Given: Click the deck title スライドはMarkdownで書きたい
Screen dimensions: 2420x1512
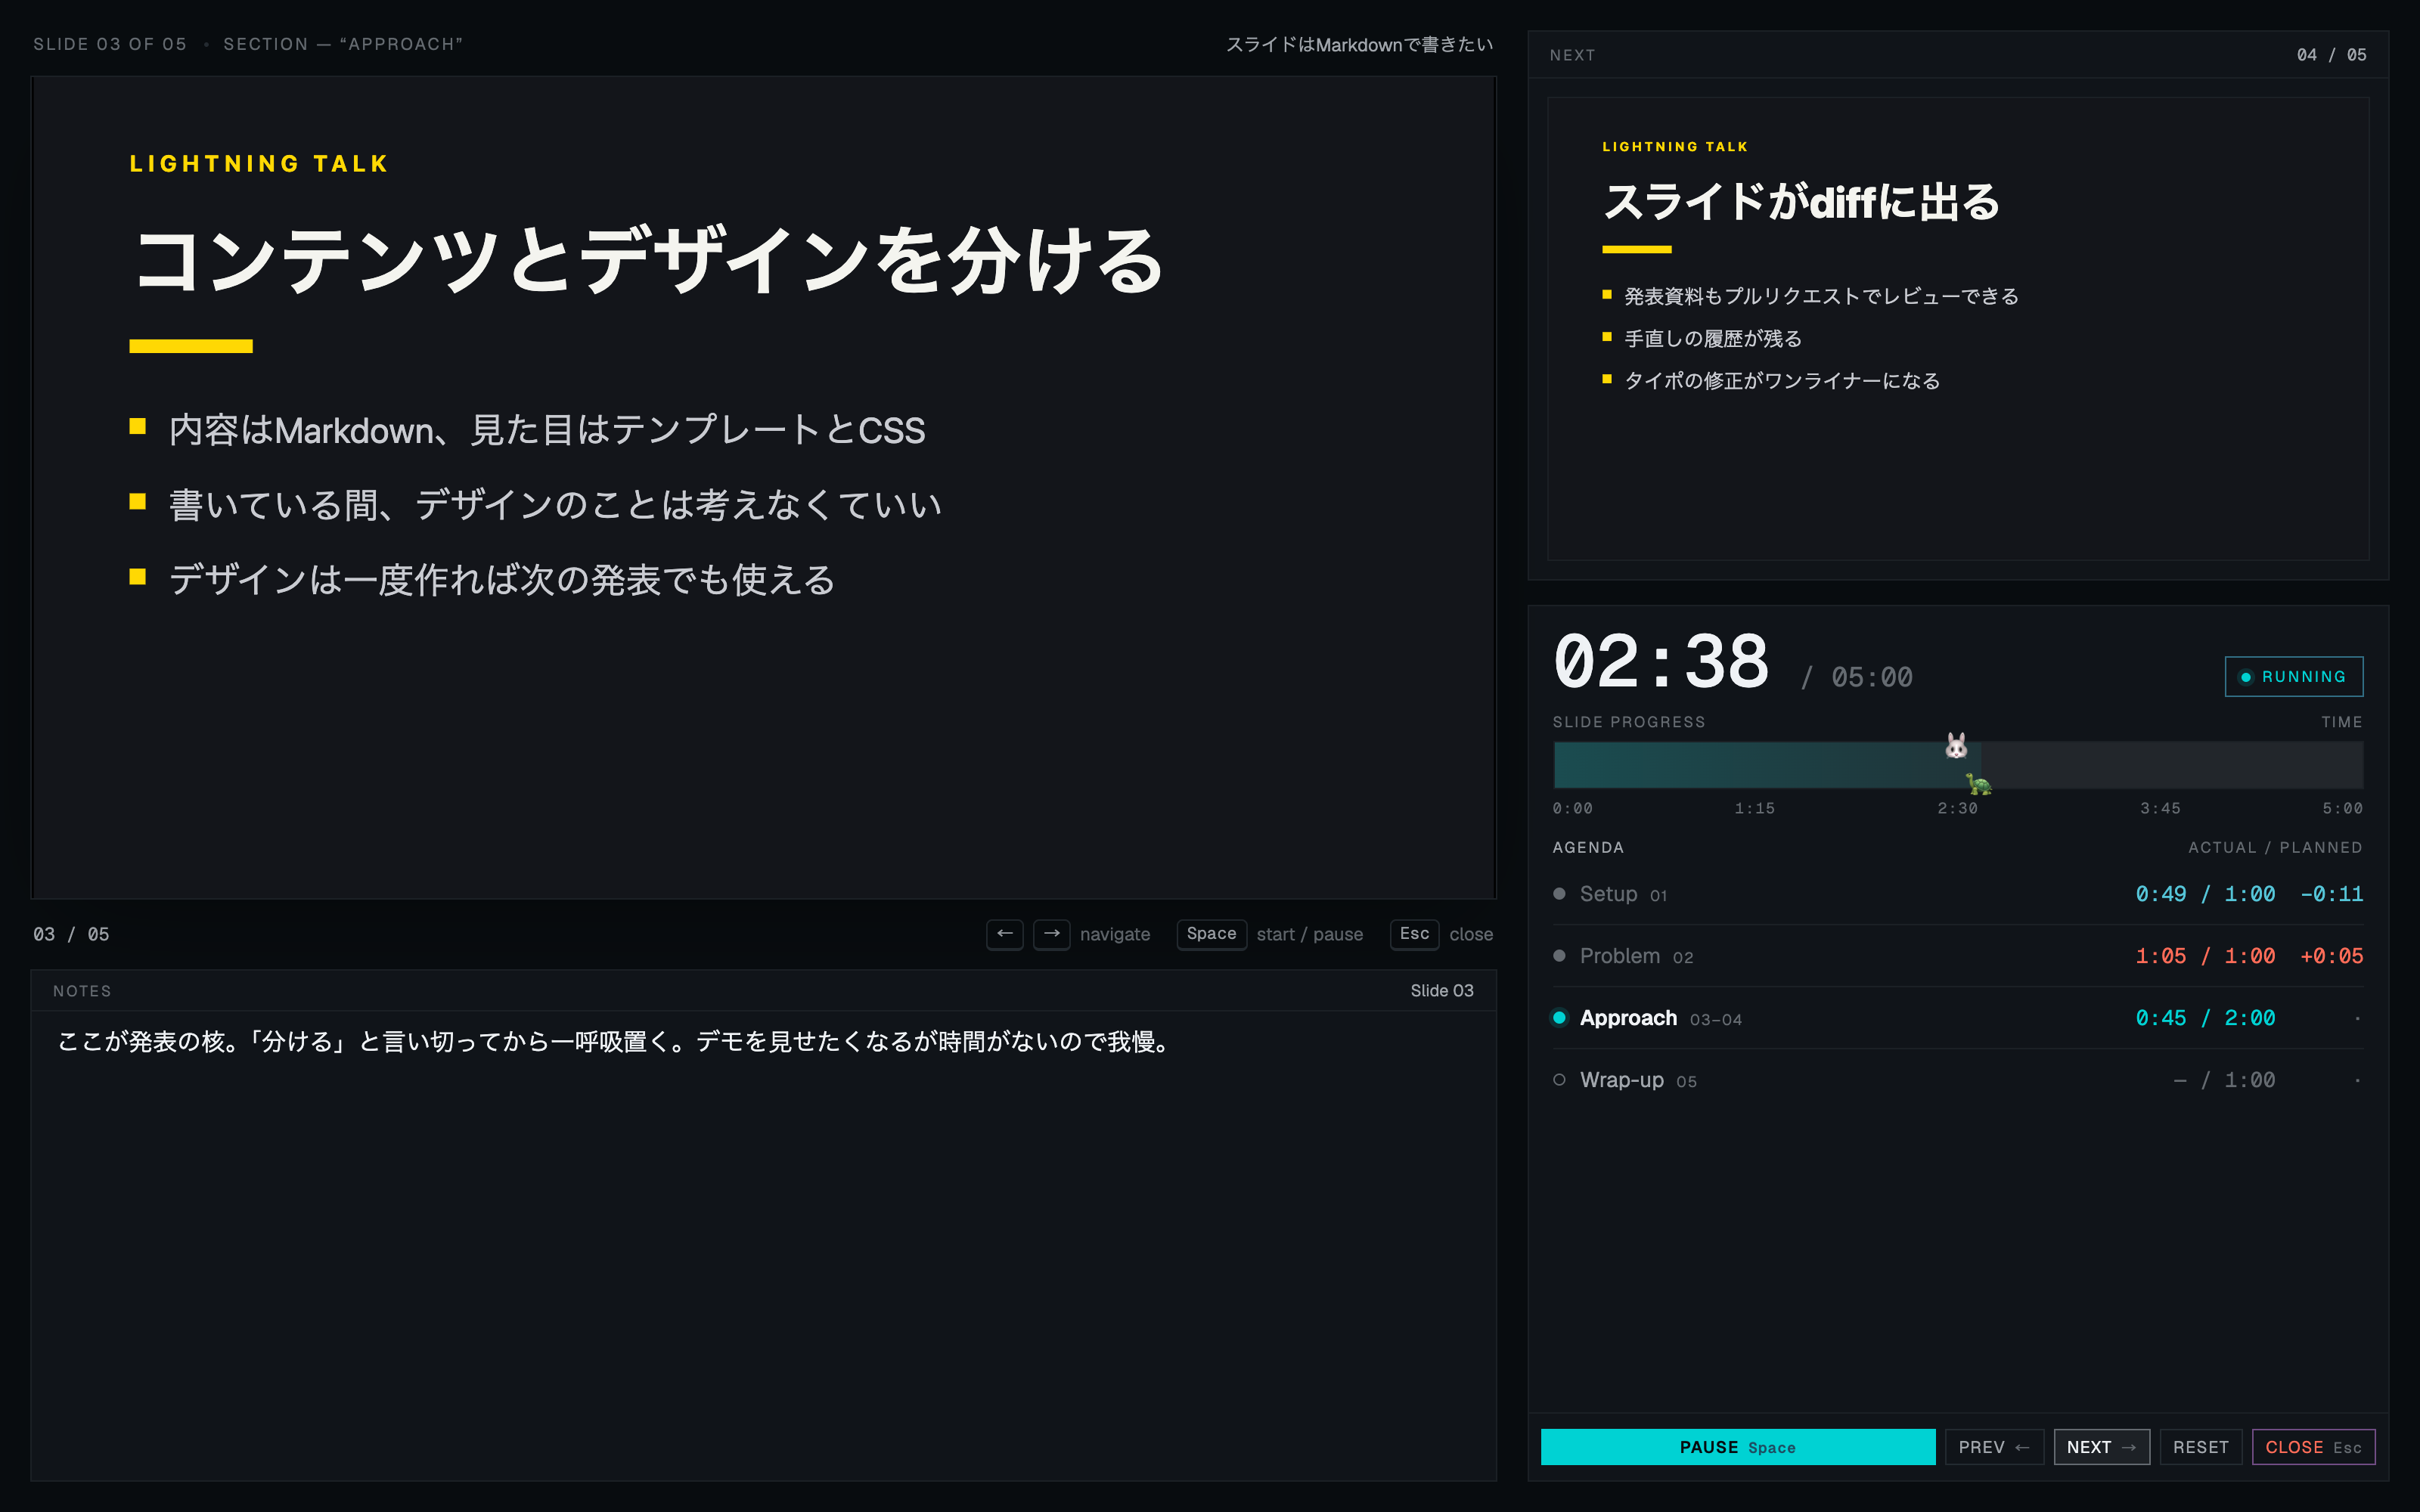Looking at the screenshot, I should [x=1359, y=44].
